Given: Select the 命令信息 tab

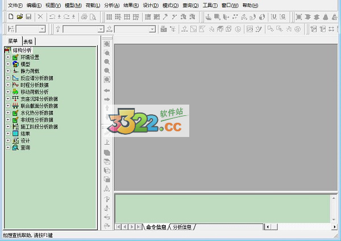Looking at the screenshot, I should (156, 227).
